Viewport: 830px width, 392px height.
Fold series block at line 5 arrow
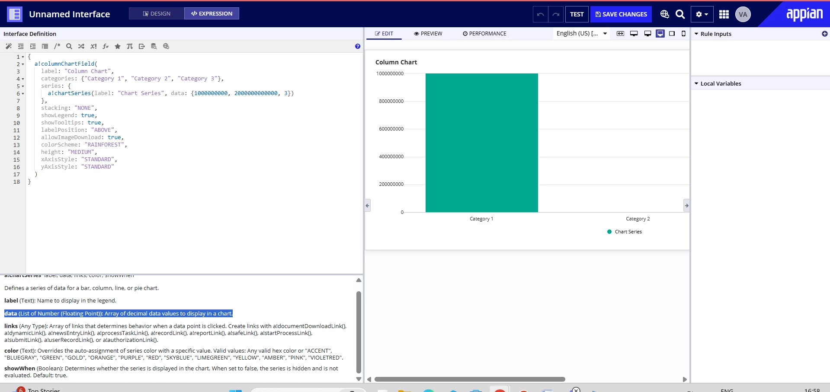pos(23,86)
